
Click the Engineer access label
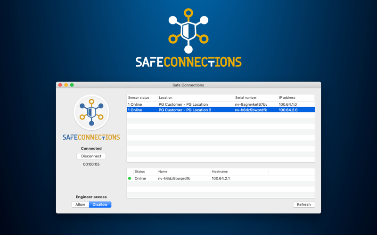91,197
